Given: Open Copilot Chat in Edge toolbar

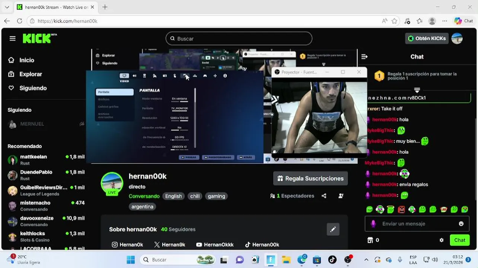Looking at the screenshot, I should click(x=463, y=21).
